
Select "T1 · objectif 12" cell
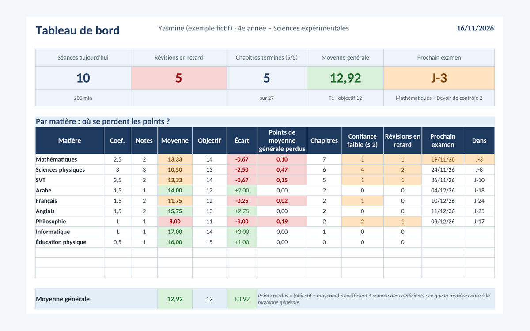click(345, 98)
